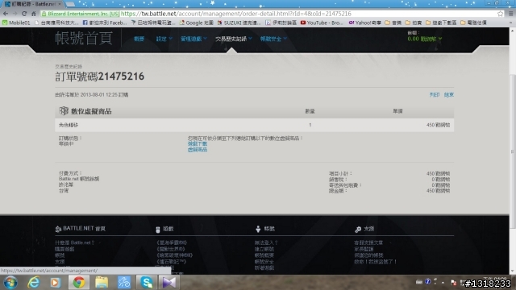Expand the 設定 navigation dropdown

pos(164,39)
